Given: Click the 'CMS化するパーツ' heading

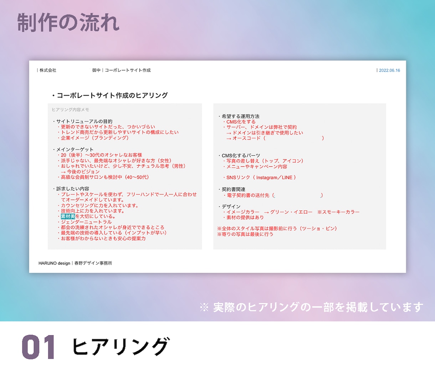Looking at the screenshot, I should 241,156.
